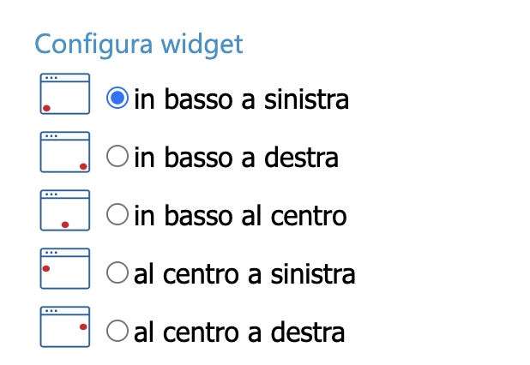The height and width of the screenshot is (365, 530).
Task: Click the bottom-left widget position preview icon
Action: pos(65,93)
